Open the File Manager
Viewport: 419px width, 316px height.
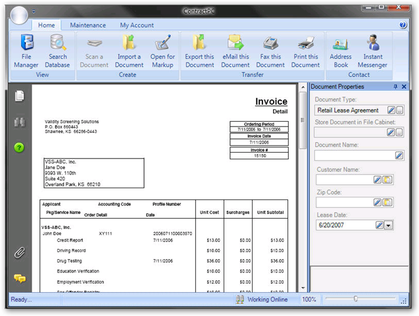click(x=26, y=51)
